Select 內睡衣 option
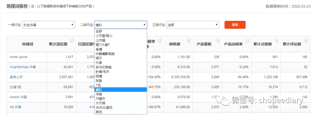 tap(121, 98)
